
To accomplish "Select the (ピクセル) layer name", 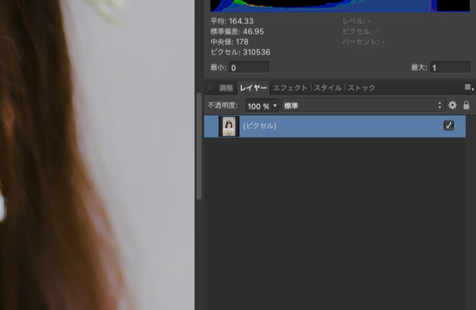I will (x=259, y=126).
